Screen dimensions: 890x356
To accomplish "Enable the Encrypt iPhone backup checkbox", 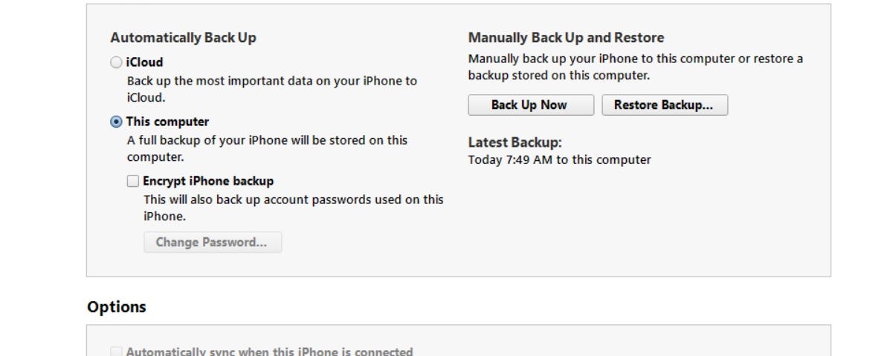I will click(133, 181).
